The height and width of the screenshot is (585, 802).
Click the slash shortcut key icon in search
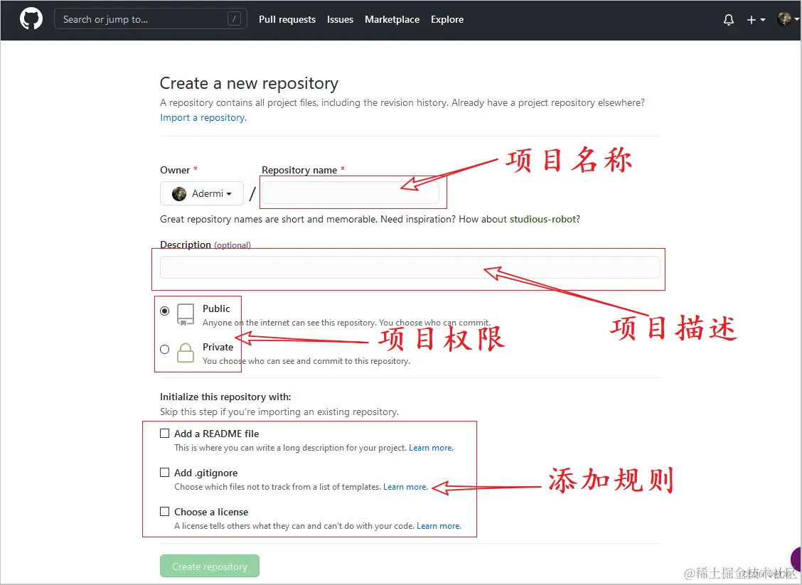(234, 19)
